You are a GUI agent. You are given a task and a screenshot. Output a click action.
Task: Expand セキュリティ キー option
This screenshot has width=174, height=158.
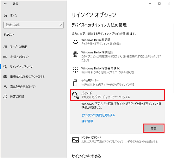[x=117, y=83]
